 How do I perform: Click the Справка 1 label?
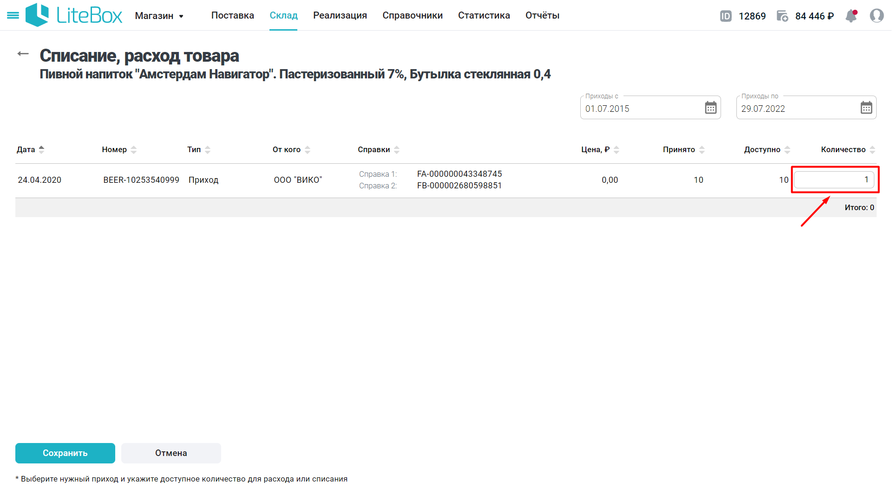(378, 174)
